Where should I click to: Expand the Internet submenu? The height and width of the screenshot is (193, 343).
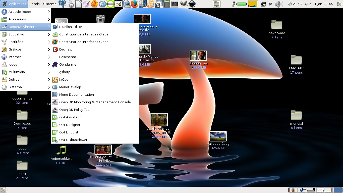point(26,57)
